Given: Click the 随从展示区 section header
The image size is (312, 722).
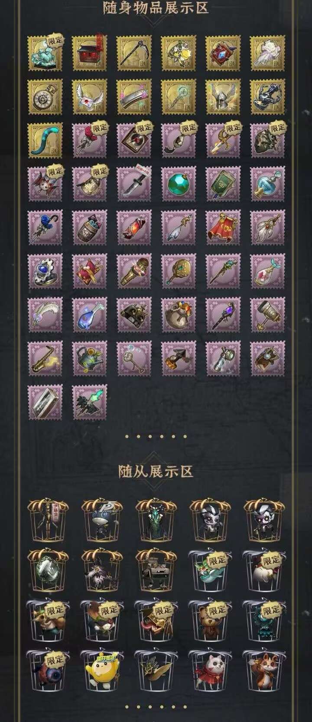Looking at the screenshot, I should click(156, 471).
